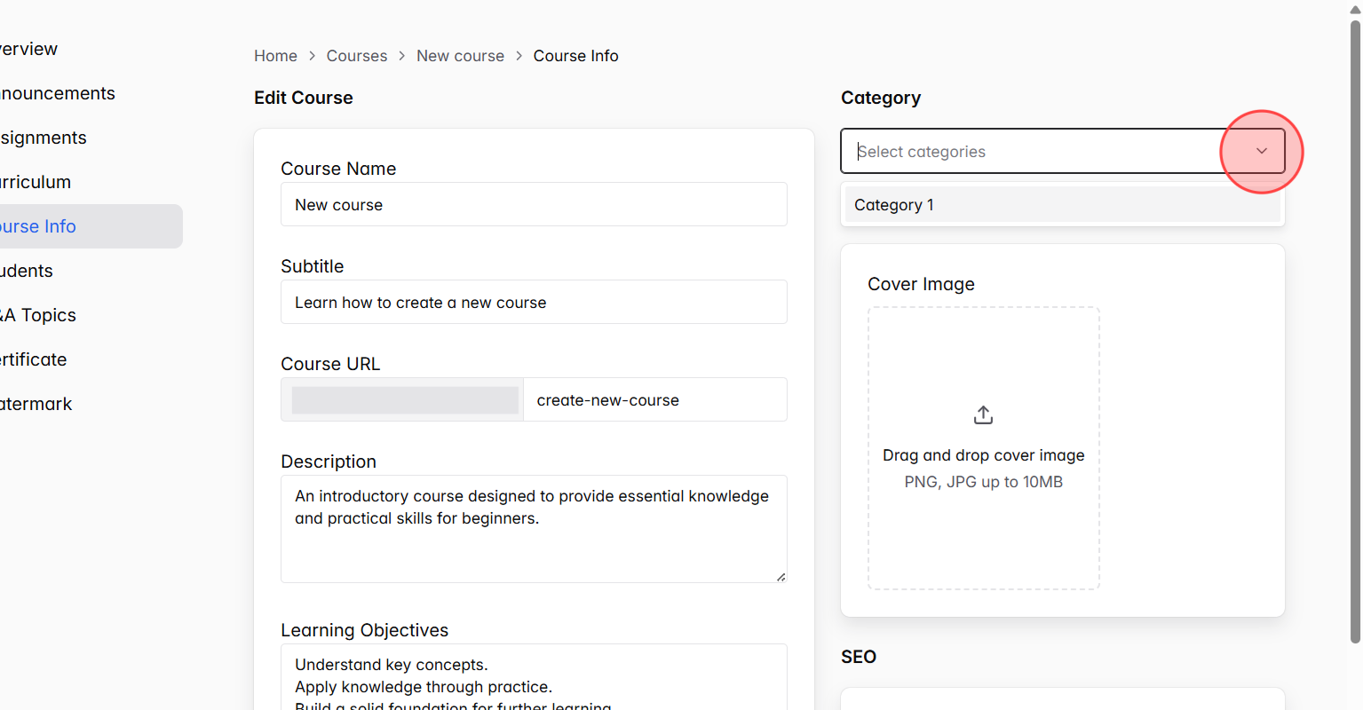Screen dimensions: 1363x710
Task: Navigate to Home via breadcrumb
Action: [x=275, y=55]
